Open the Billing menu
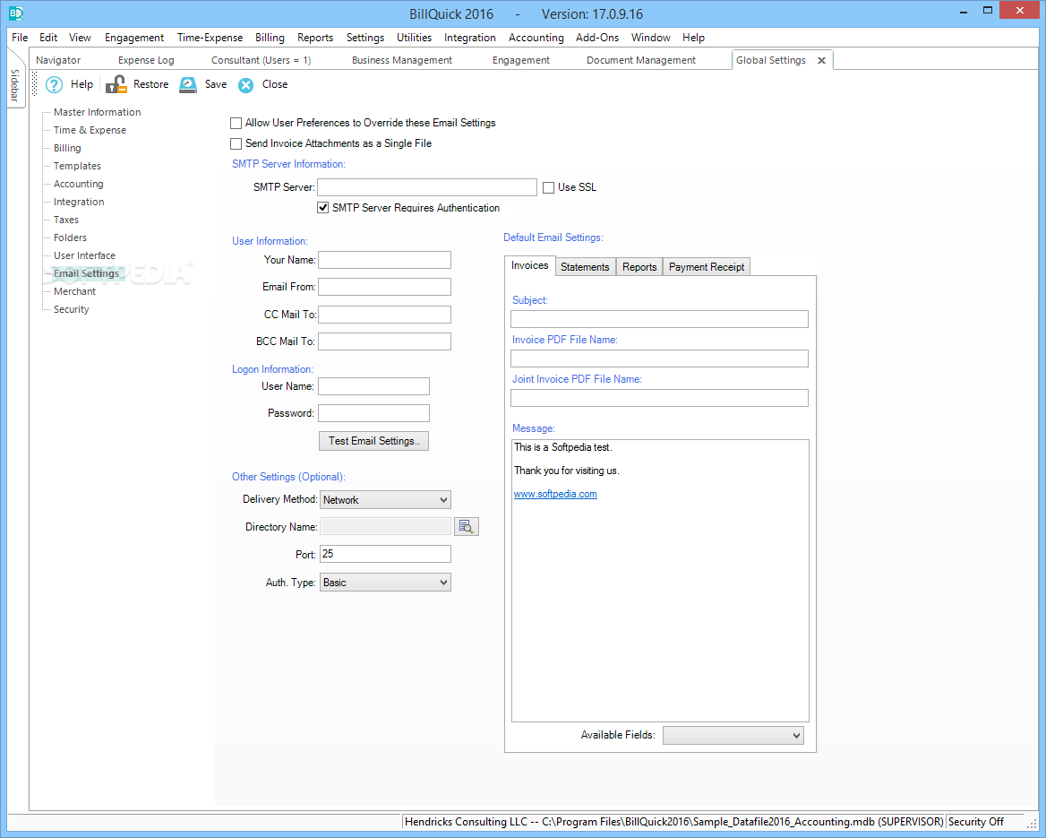The height and width of the screenshot is (838, 1046). pyautogui.click(x=270, y=38)
